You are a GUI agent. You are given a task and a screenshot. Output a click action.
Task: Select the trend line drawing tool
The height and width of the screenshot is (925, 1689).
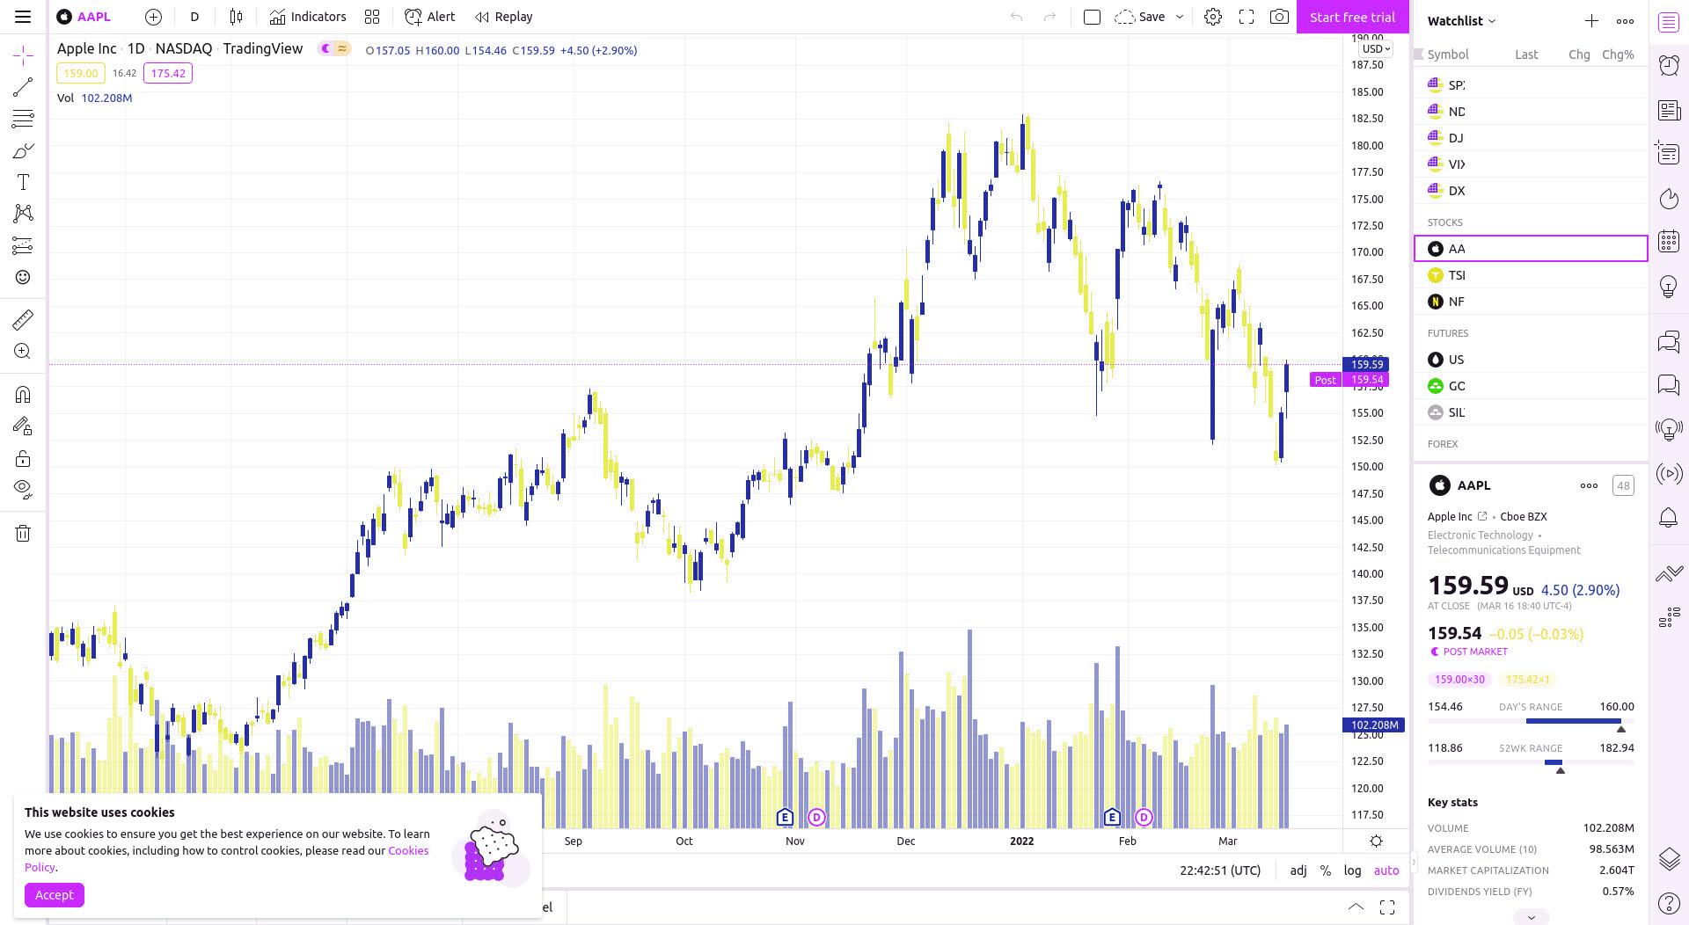pyautogui.click(x=23, y=87)
